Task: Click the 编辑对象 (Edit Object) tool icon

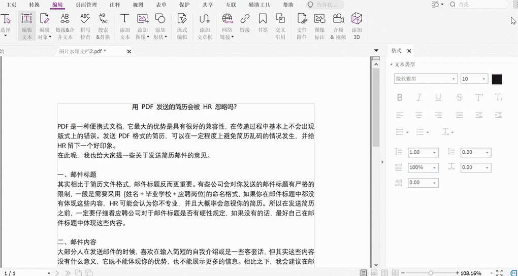Action: coord(45,19)
